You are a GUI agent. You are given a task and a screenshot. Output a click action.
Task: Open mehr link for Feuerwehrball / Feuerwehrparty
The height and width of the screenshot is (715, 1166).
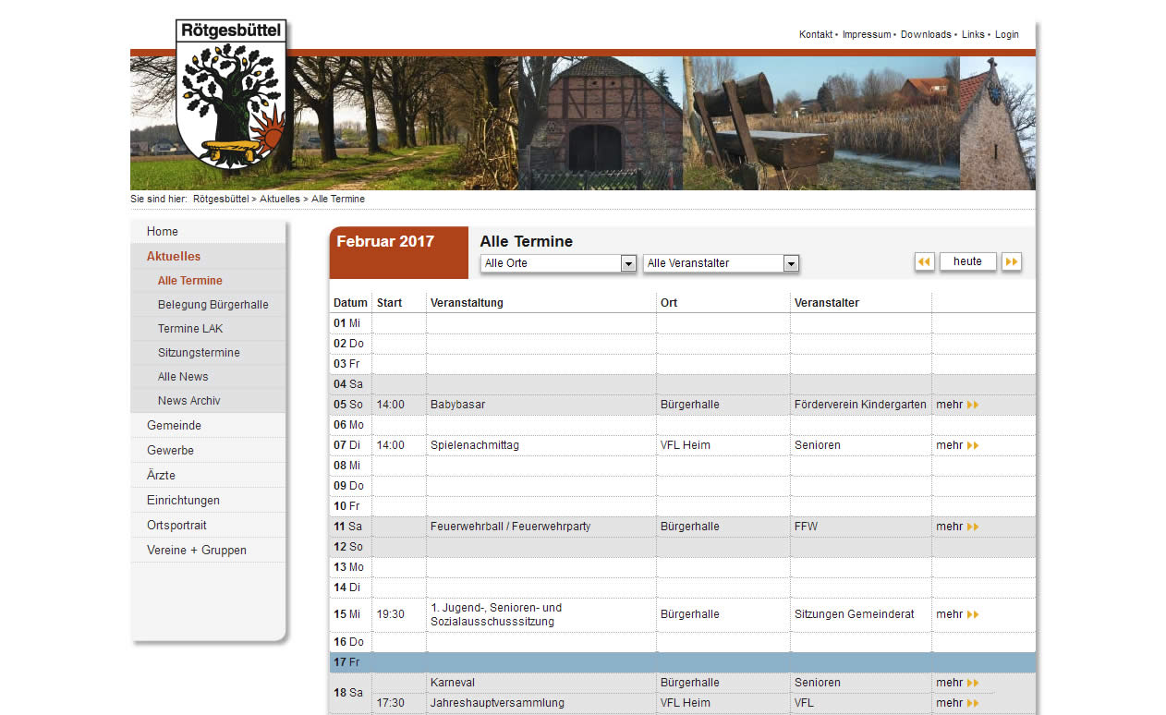pos(957,527)
